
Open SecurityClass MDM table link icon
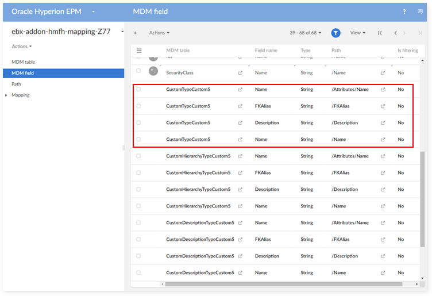tap(240, 73)
